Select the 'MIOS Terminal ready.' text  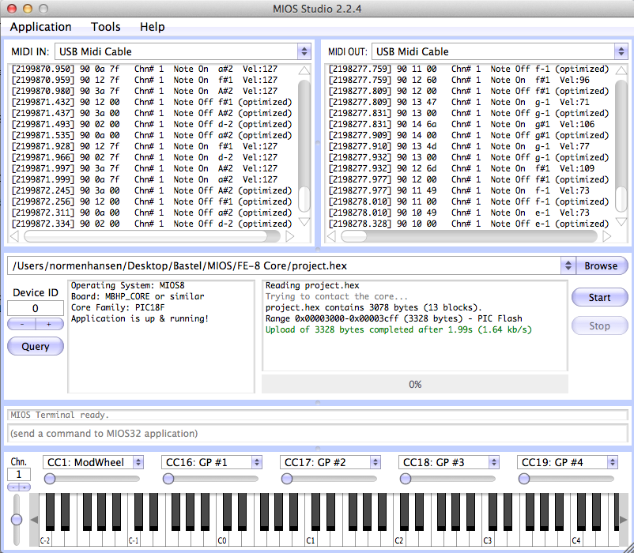[x=60, y=415]
